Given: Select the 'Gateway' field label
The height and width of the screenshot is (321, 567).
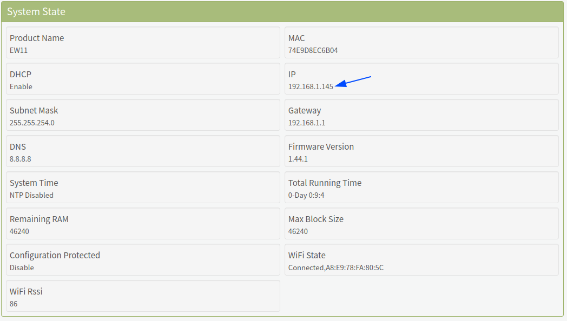Looking at the screenshot, I should pyautogui.click(x=305, y=110).
